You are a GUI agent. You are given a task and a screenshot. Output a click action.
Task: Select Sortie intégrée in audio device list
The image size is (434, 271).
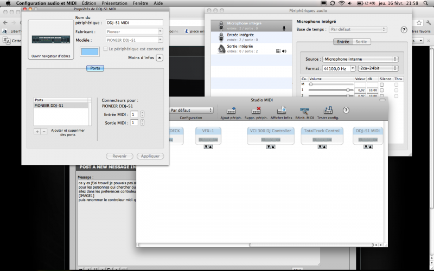(251, 49)
